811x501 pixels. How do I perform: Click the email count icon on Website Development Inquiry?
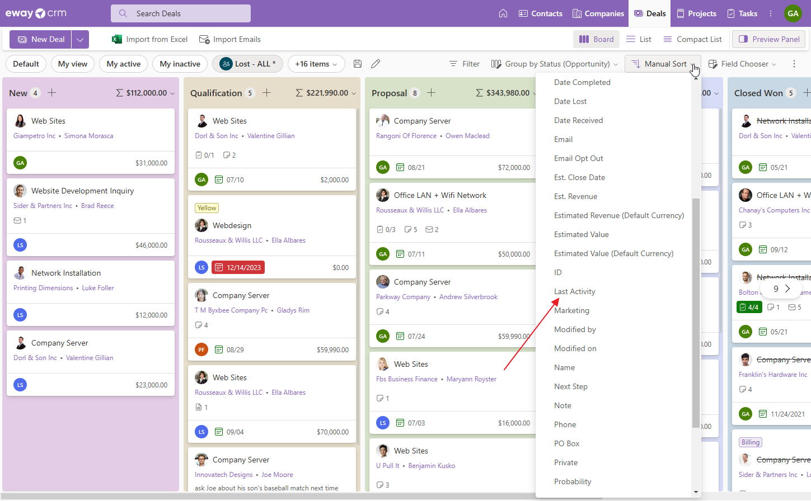[17, 221]
